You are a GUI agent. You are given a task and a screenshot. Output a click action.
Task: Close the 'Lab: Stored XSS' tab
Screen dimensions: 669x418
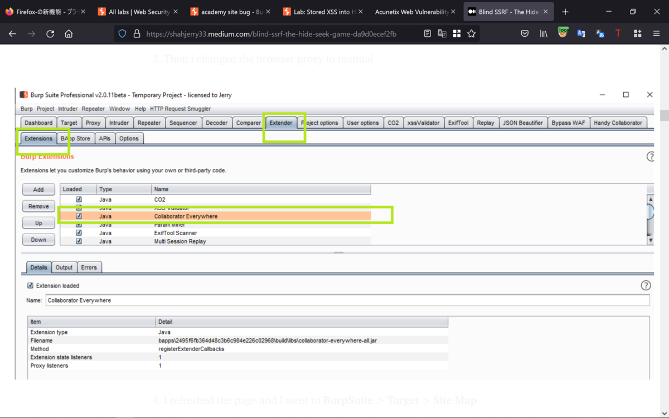(360, 12)
